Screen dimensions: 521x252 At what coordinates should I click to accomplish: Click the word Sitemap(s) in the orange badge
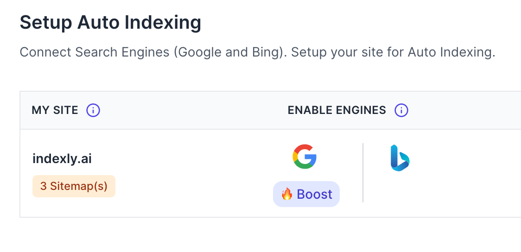click(x=79, y=186)
